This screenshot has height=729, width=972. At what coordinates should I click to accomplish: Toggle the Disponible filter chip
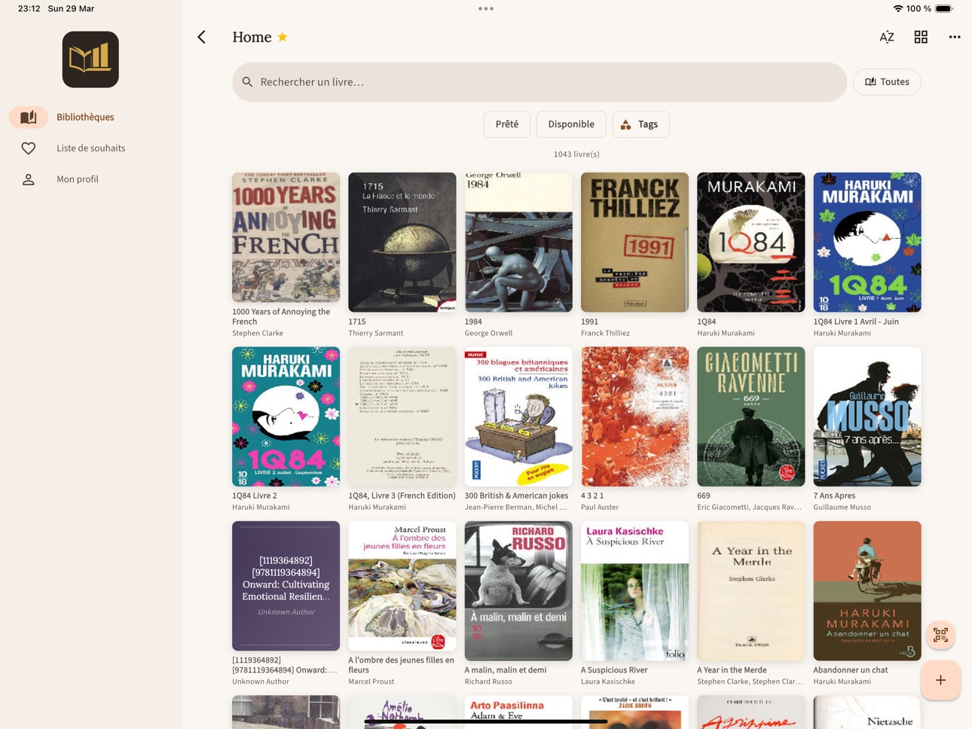coord(571,124)
